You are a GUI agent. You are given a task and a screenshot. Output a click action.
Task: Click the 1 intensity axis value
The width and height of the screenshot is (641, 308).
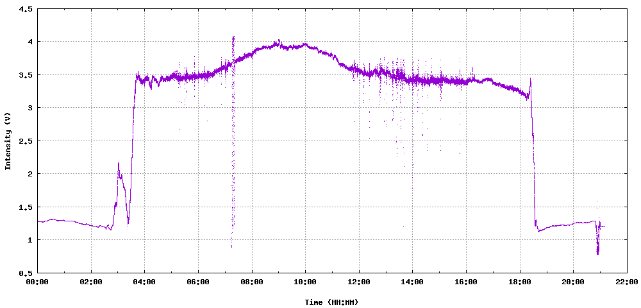click(31, 240)
